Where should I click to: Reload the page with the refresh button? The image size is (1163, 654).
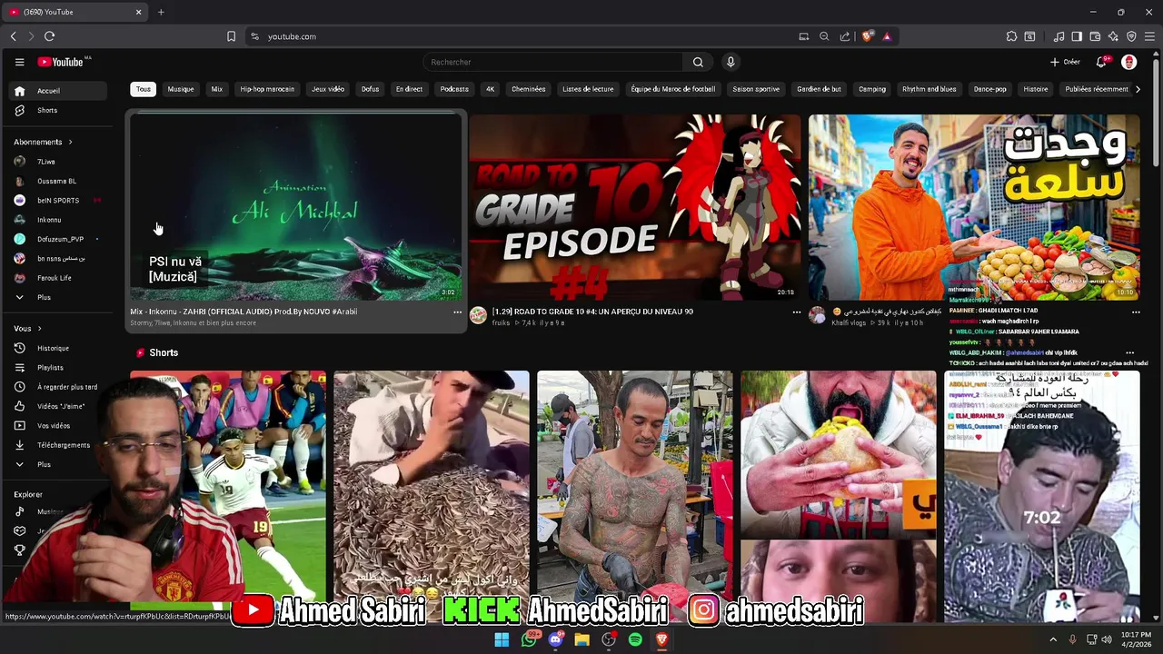pos(49,36)
